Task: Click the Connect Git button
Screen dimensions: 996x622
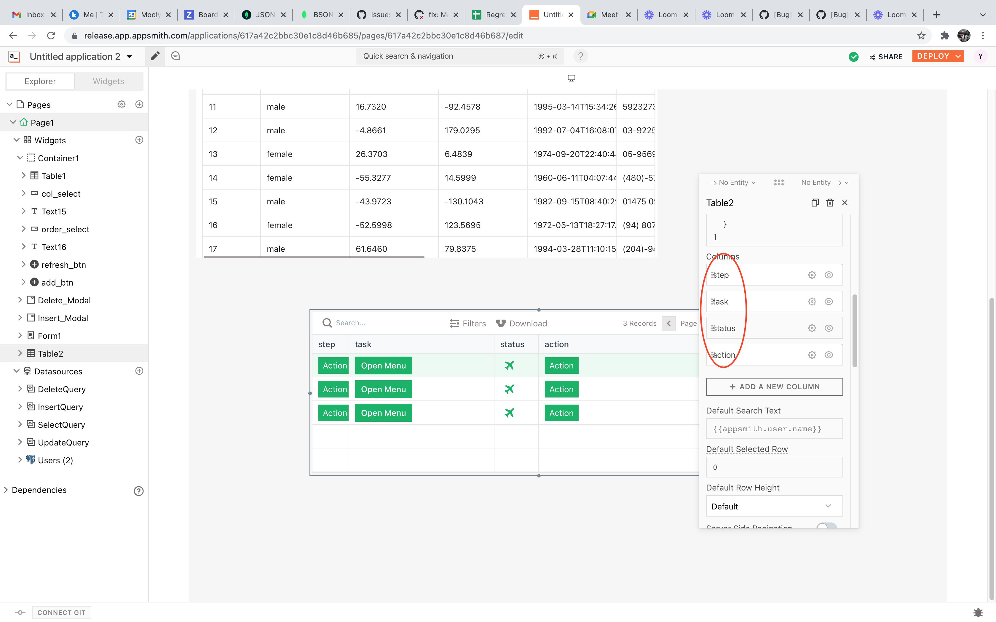Action: click(61, 612)
